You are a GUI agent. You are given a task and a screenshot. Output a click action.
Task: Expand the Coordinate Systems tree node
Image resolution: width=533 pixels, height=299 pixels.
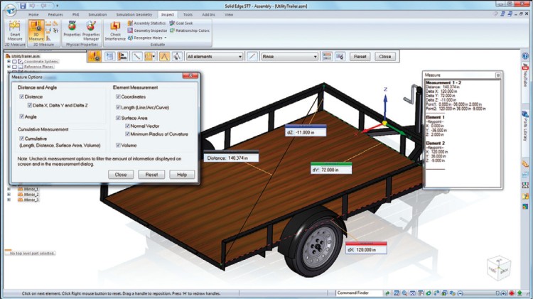pos(8,62)
